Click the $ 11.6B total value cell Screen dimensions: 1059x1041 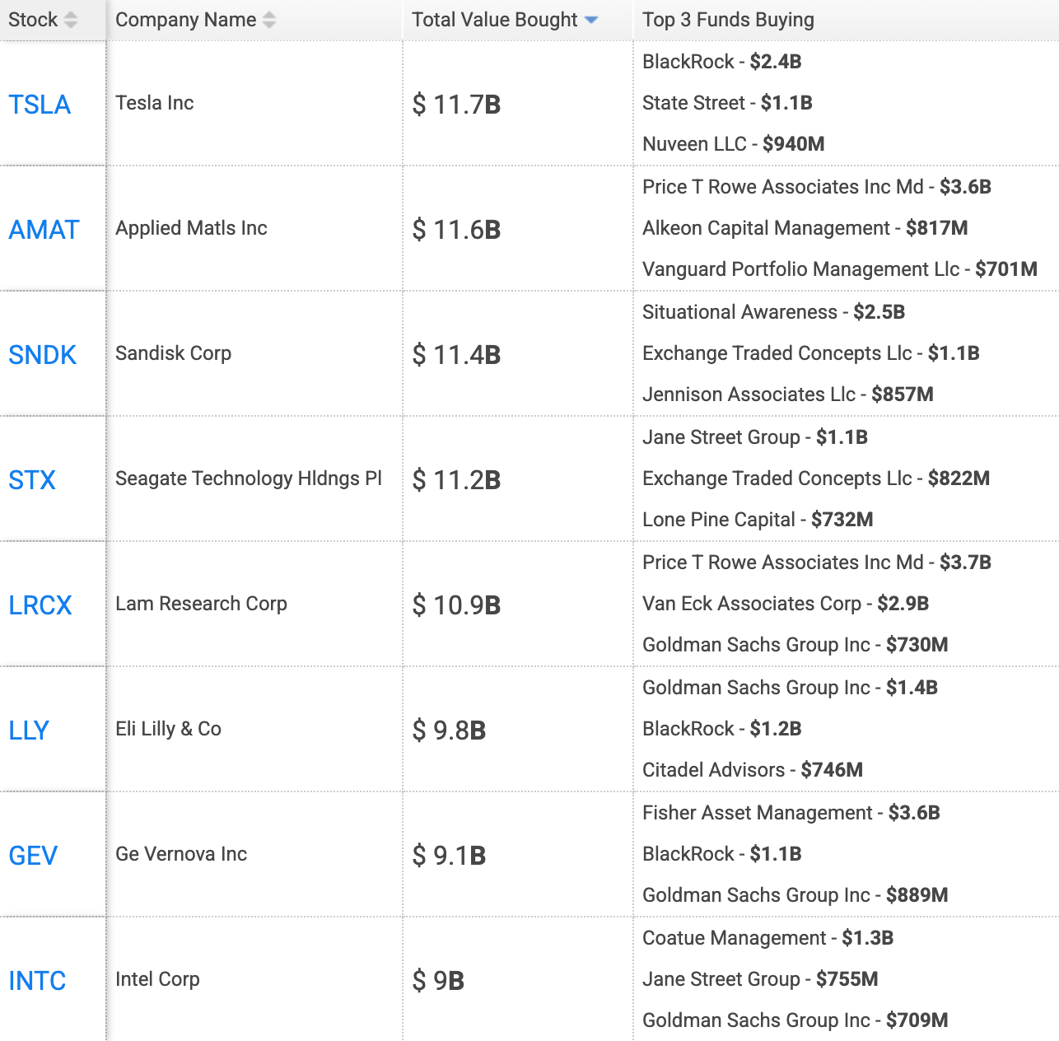point(456,230)
